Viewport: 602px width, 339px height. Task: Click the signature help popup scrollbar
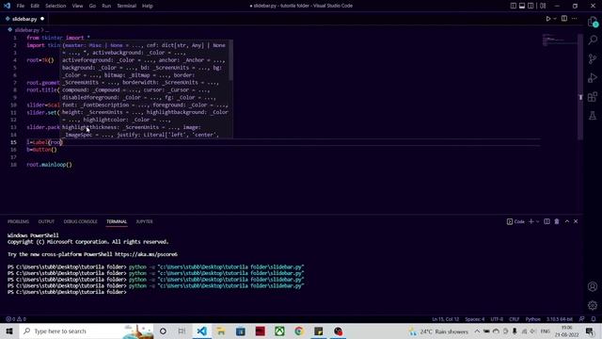tap(230, 60)
